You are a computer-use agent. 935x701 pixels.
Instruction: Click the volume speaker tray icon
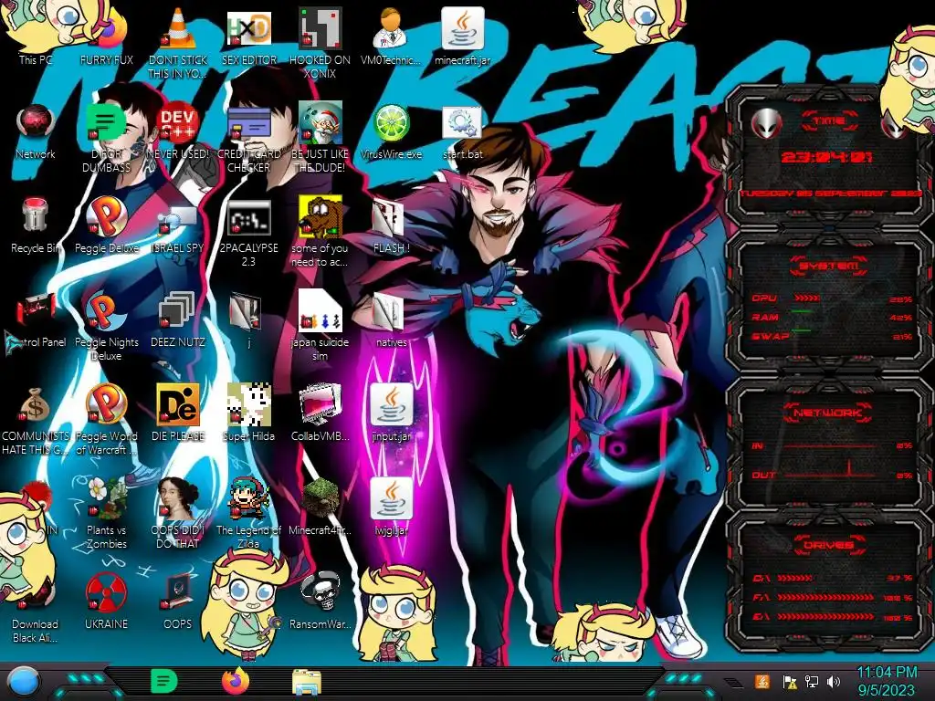tap(835, 681)
